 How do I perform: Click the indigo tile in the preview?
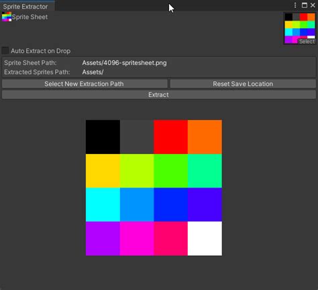click(x=205, y=205)
